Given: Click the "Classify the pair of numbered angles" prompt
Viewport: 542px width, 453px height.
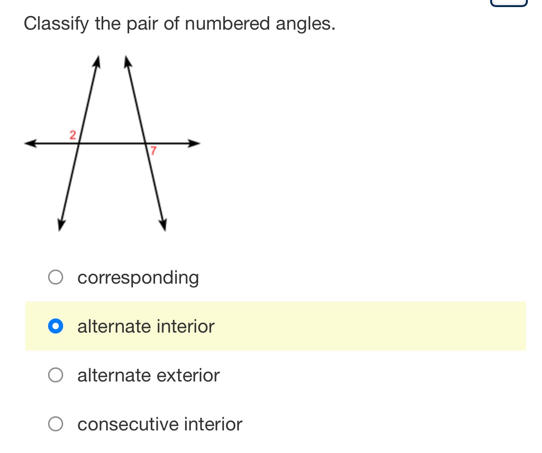Looking at the screenshot, I should (x=180, y=24).
